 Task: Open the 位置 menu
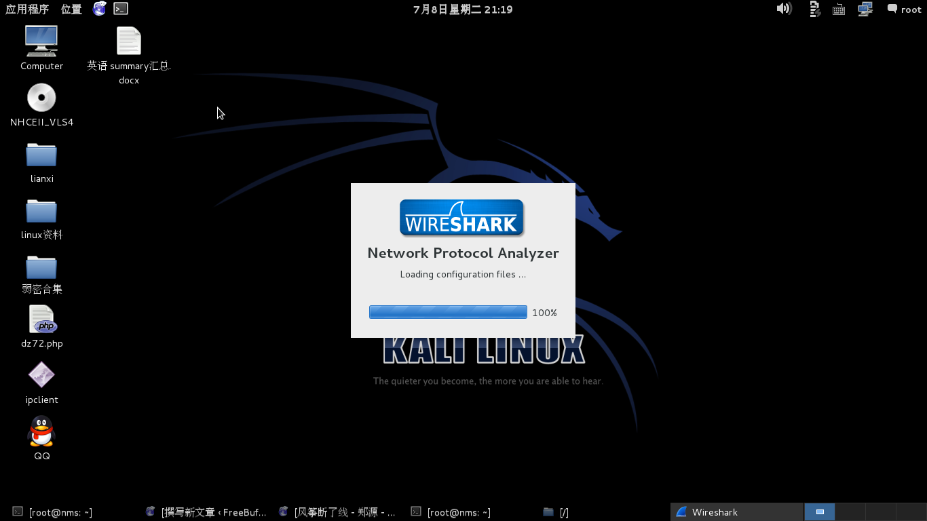click(71, 9)
